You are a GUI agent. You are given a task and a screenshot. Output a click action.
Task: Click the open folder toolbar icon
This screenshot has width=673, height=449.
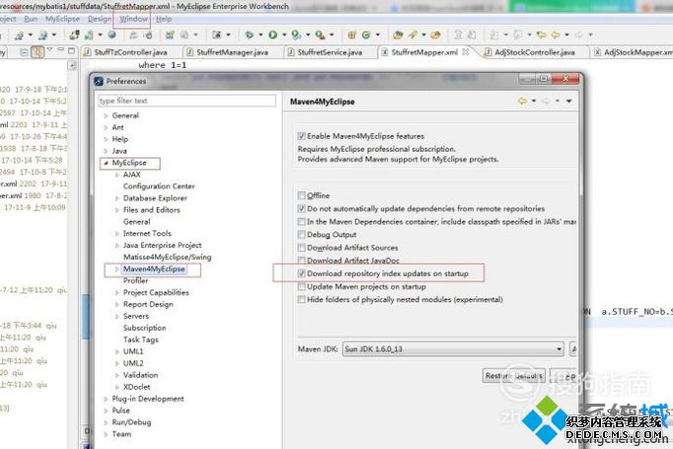point(398,35)
